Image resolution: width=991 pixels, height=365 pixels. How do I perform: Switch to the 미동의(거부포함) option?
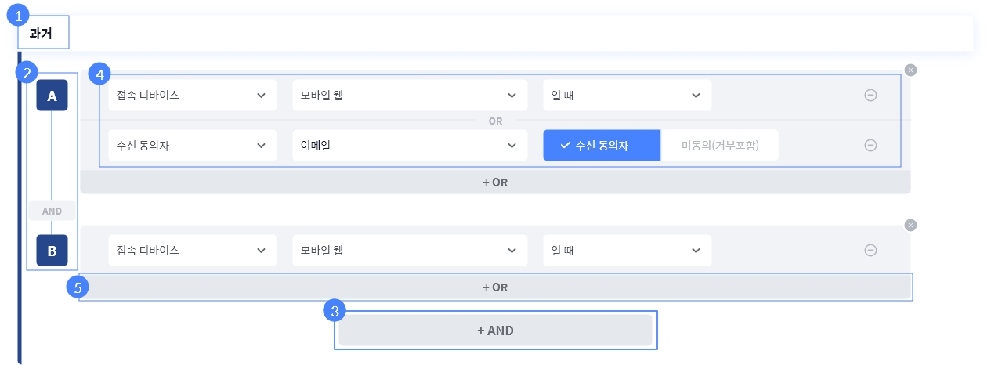coord(720,145)
